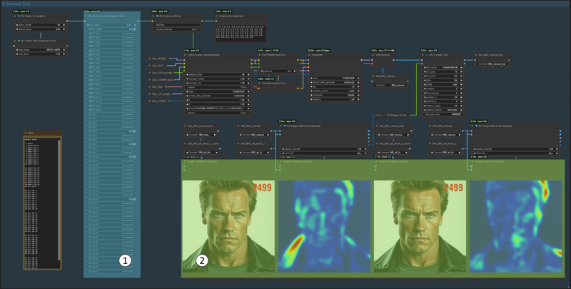This screenshot has height=289, width=571.
Task: Click the Get_STEPS node dot
Action: 150,101
